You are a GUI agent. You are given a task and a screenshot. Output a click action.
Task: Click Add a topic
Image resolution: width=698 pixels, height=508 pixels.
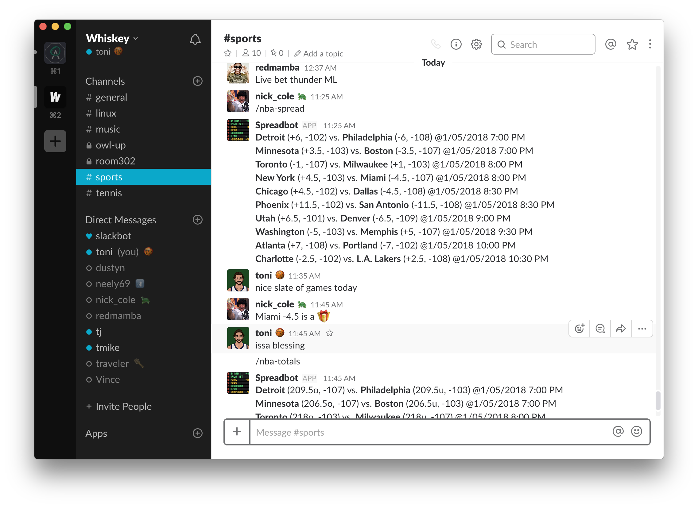pos(323,53)
